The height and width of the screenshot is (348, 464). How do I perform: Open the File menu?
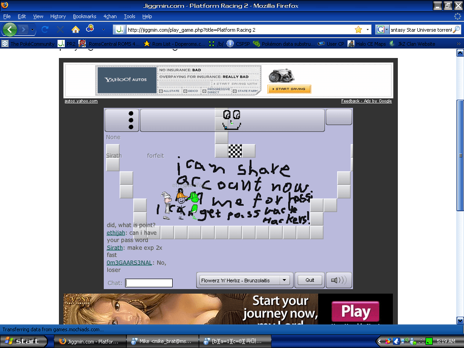click(7, 16)
